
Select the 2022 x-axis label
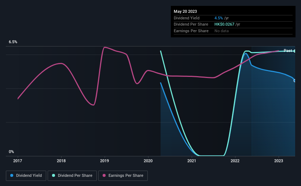click(x=235, y=161)
